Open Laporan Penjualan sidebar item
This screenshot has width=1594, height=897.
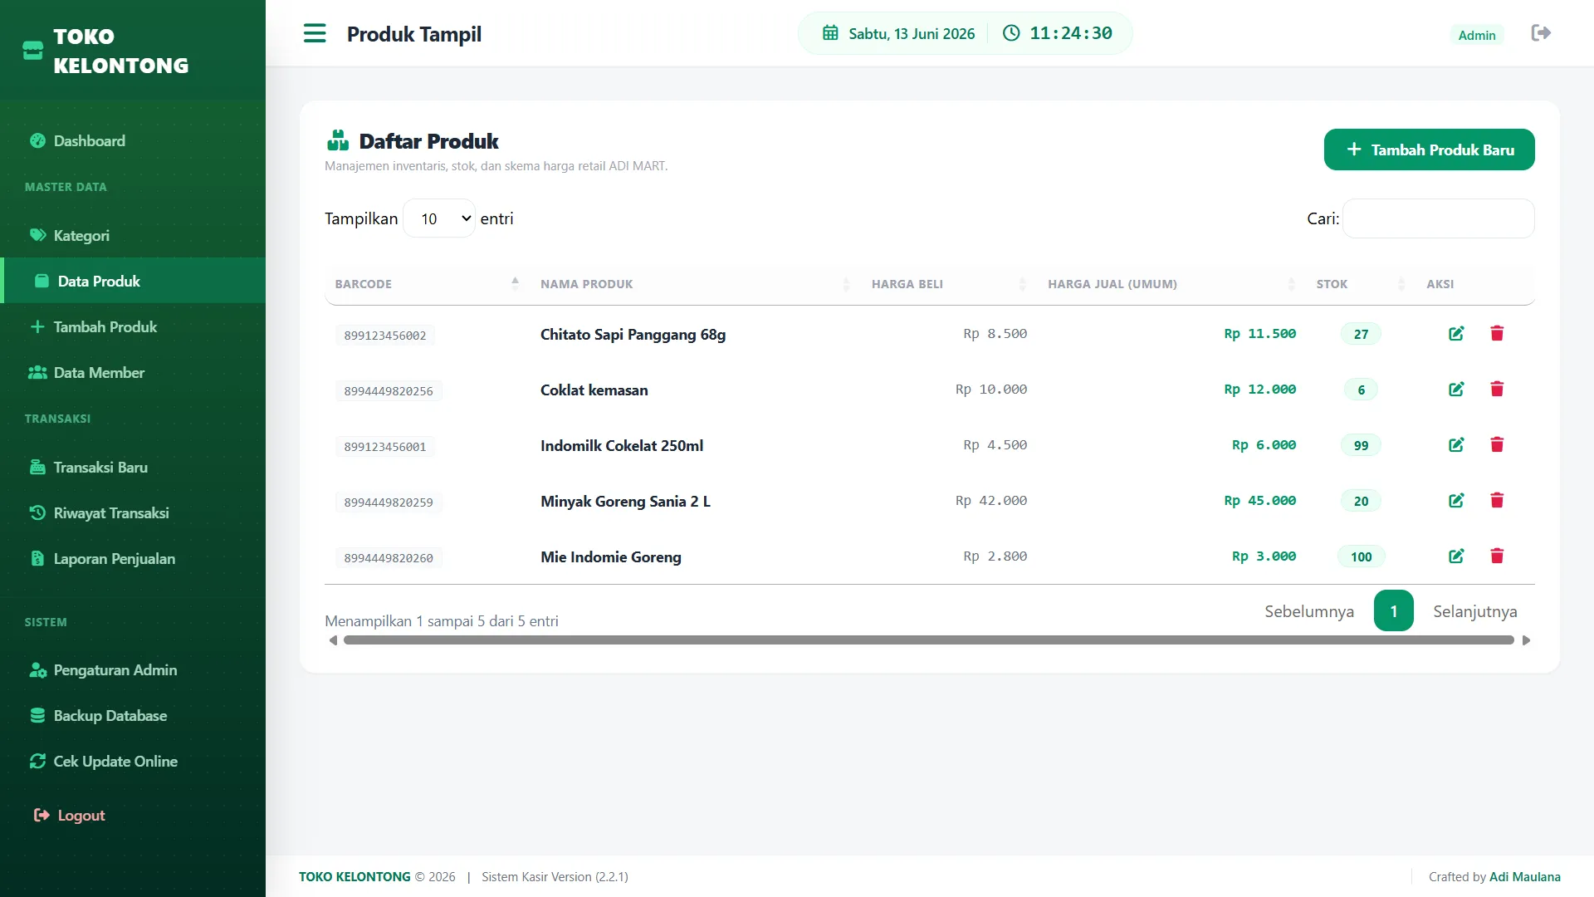click(133, 559)
